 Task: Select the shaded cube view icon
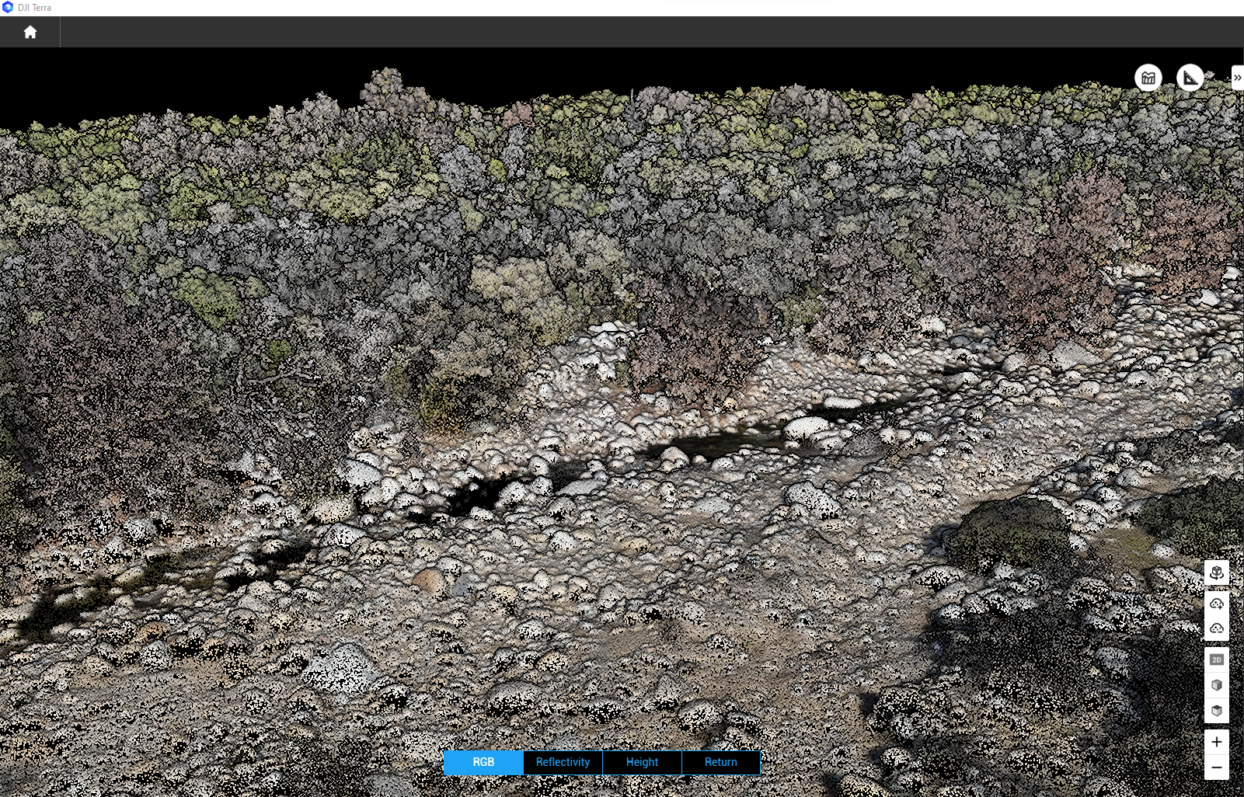pyautogui.click(x=1216, y=685)
